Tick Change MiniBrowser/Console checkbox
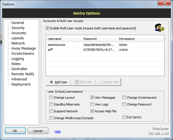Image resolution: width=173 pixels, height=140 pixels. pos(51,118)
